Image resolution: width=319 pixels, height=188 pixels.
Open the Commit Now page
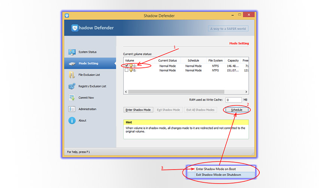(90, 98)
